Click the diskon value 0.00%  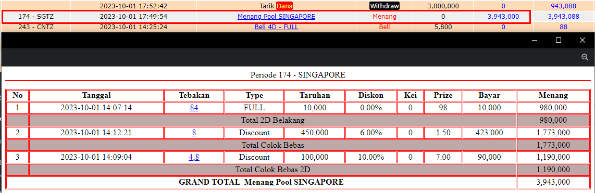point(371,108)
